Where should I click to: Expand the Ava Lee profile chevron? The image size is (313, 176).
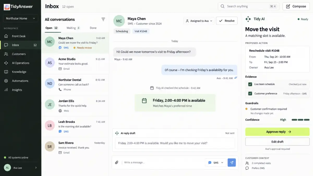pos(36,168)
